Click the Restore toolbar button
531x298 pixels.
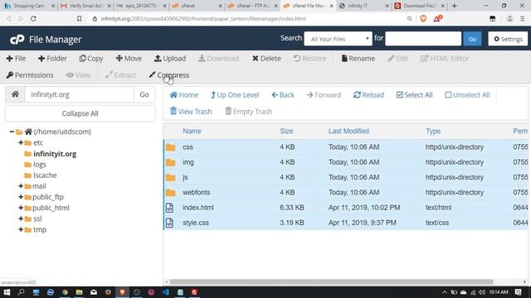[x=309, y=59]
